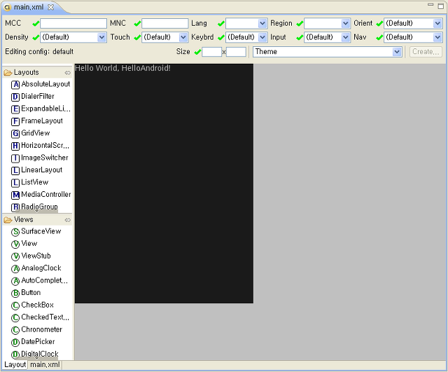The image size is (448, 372).
Task: Toggle the MNC green checkmark
Action: pos(137,23)
